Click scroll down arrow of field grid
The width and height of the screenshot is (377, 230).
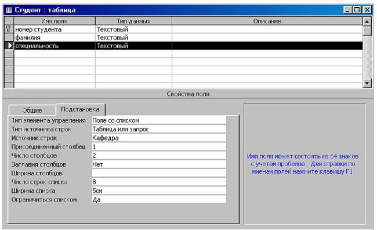pos(367,83)
